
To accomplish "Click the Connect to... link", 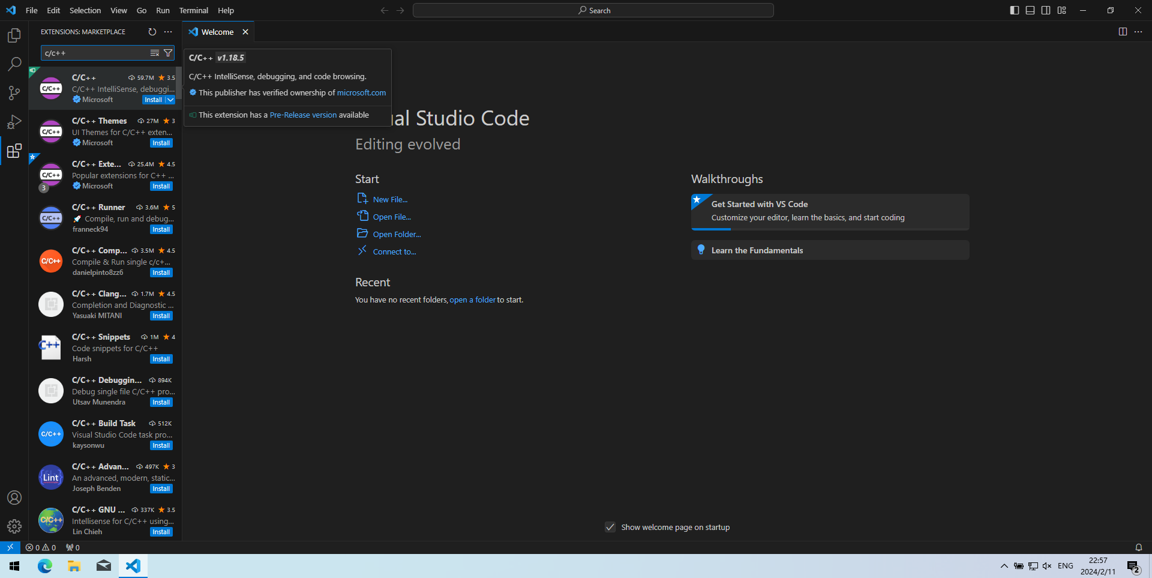I will (394, 251).
